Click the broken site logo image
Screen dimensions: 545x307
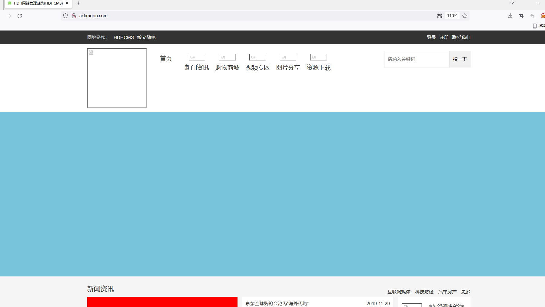click(x=117, y=78)
